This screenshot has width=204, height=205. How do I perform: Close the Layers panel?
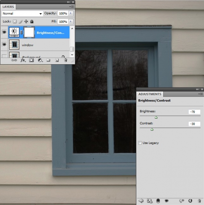coord(73,2)
